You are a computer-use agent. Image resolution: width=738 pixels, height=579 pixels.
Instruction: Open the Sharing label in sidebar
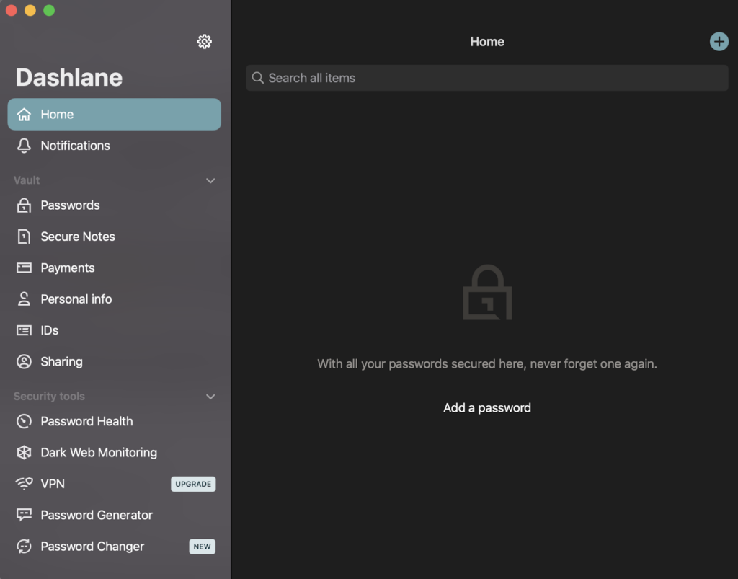coord(62,361)
